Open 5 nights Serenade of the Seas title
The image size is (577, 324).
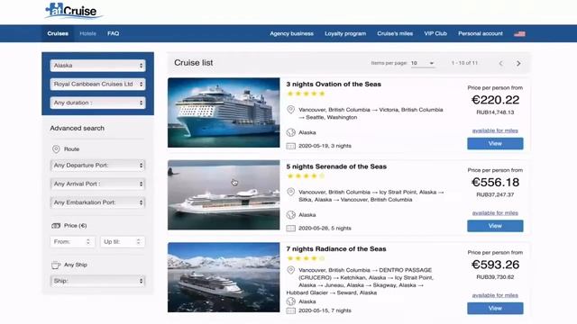[x=336, y=166]
